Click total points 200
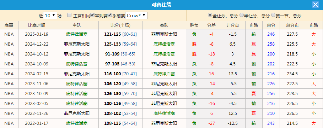This screenshot has height=128, width=323. coord(271,54)
